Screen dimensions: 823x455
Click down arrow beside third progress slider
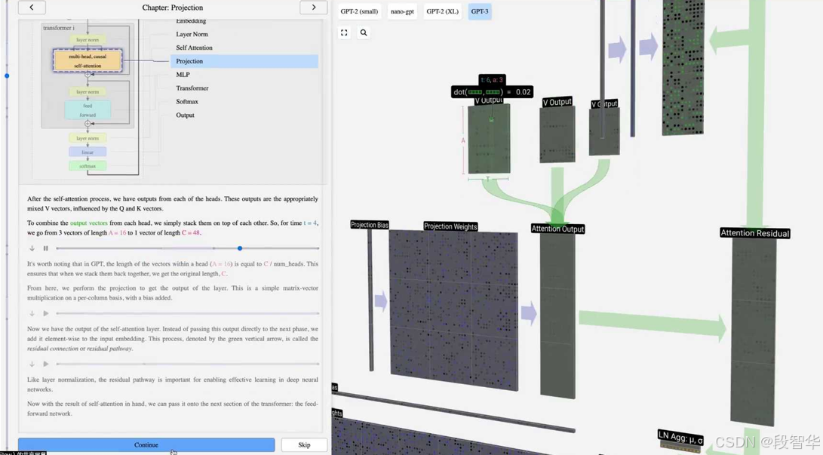(x=32, y=364)
